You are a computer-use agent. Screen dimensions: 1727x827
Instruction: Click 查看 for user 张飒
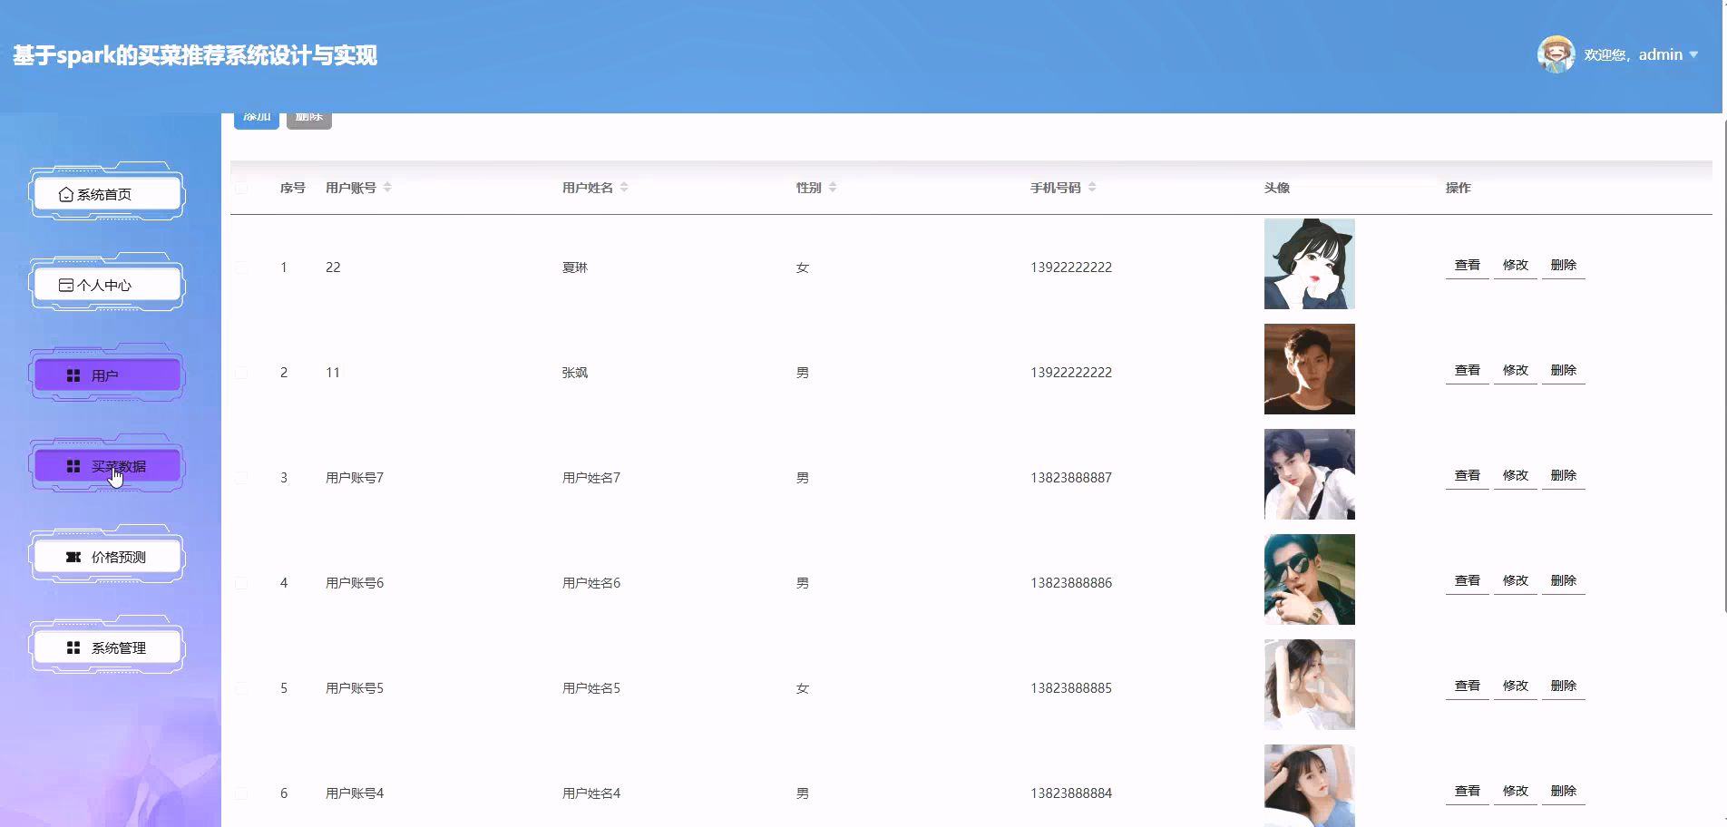(1467, 371)
